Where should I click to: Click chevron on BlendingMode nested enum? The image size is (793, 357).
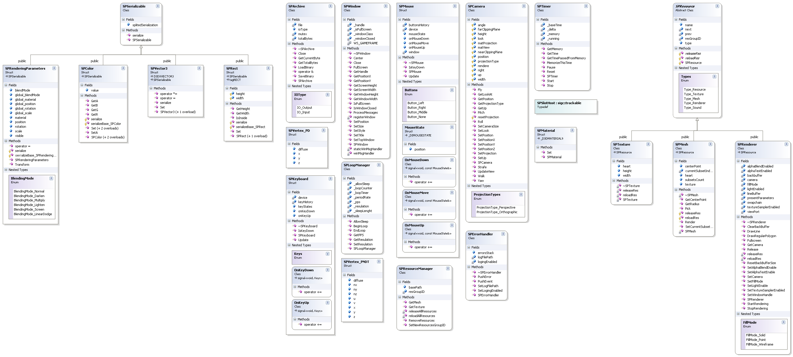point(51,178)
